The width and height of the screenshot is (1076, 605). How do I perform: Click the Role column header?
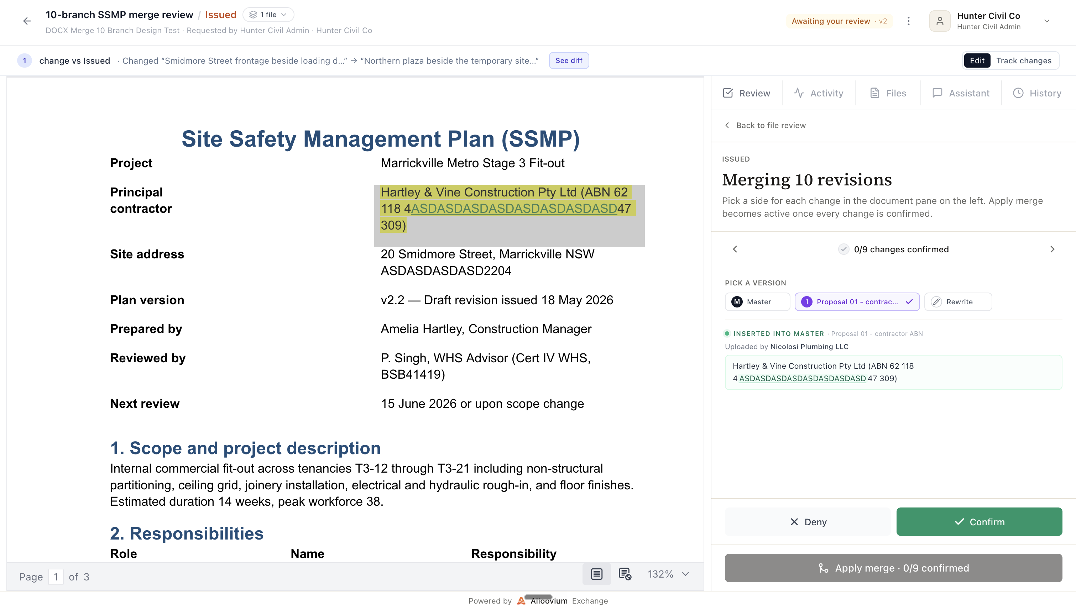pos(124,554)
